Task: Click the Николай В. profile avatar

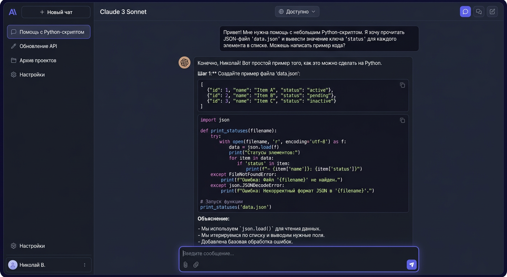Action: (x=13, y=265)
